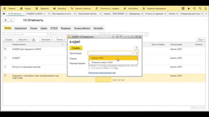Clear the organizations filter field

52,34
